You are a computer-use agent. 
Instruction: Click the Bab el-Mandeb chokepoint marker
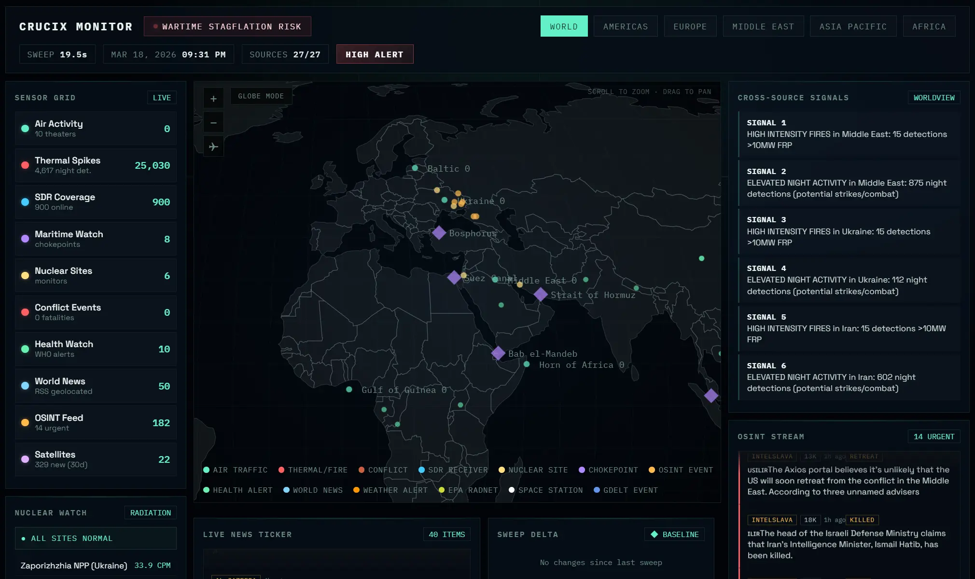pyautogui.click(x=497, y=353)
